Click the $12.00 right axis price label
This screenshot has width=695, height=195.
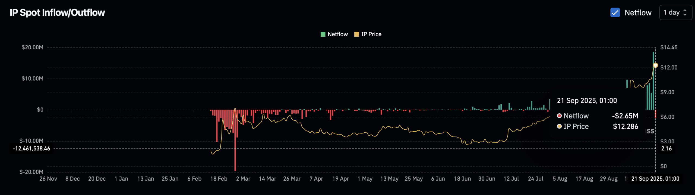pyautogui.click(x=669, y=68)
